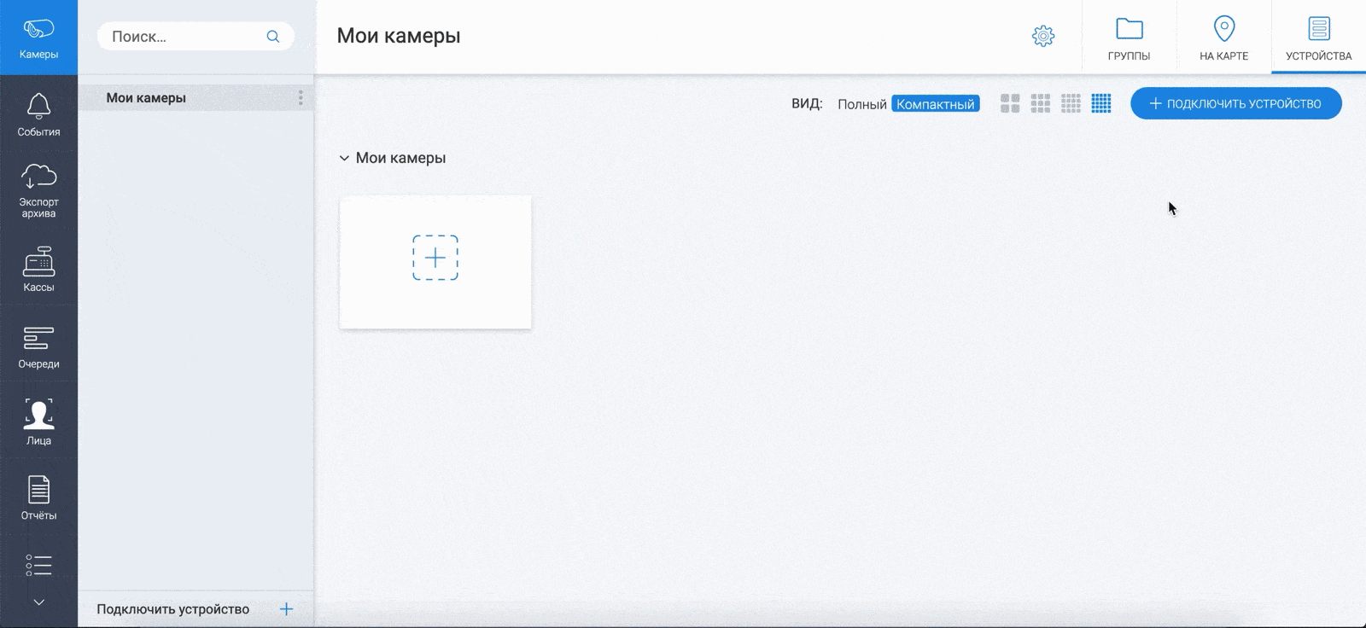Choose the 5x5 densest grid layout

tap(1101, 103)
